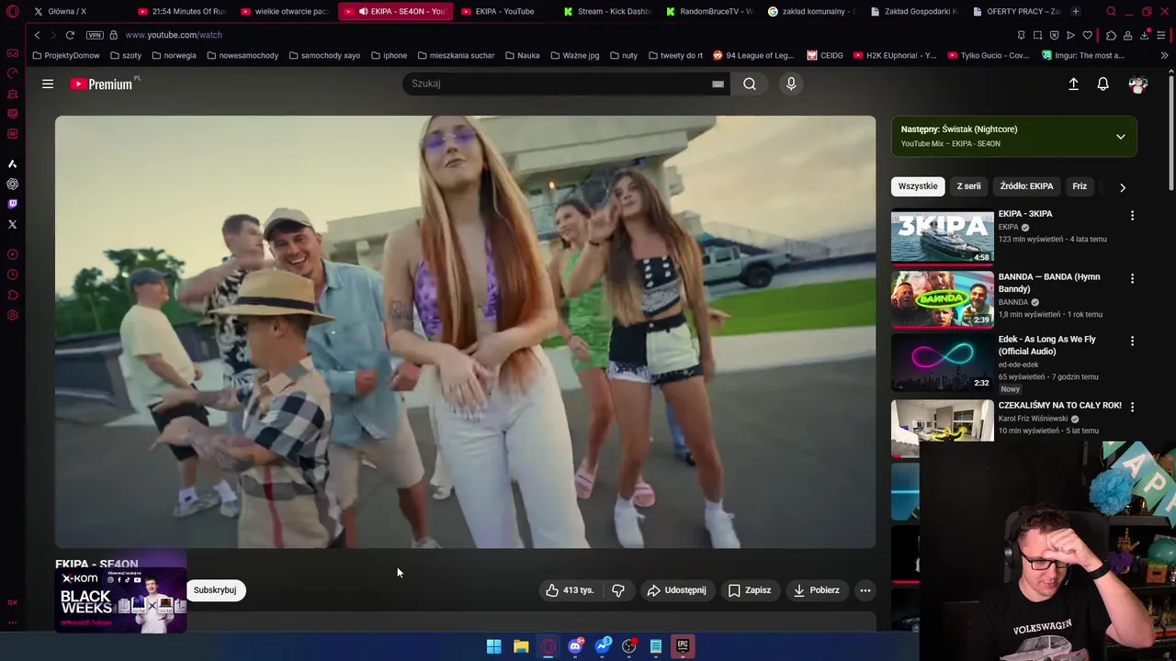Open extensions cube in Opera sidebar

12,295
